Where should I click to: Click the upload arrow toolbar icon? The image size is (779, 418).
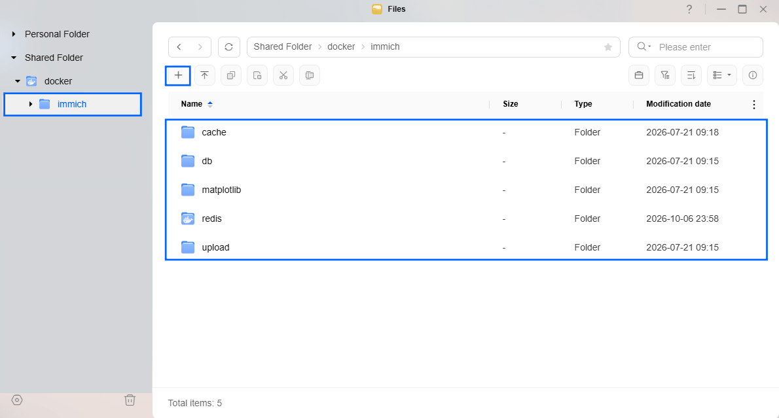(205, 75)
